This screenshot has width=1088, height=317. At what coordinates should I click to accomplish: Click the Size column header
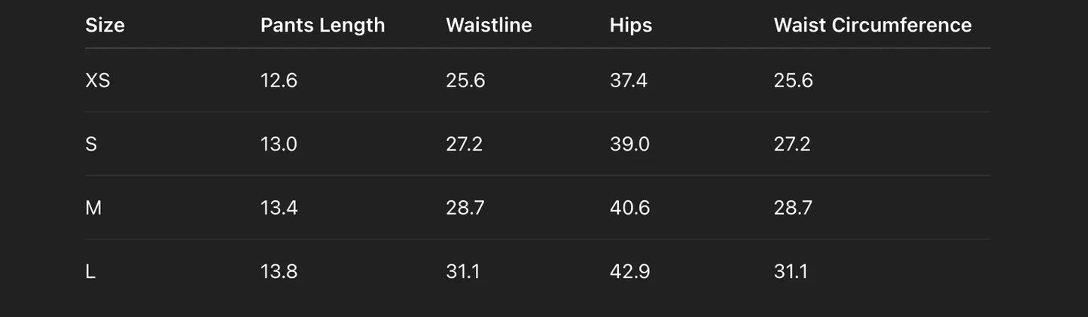[x=105, y=26]
